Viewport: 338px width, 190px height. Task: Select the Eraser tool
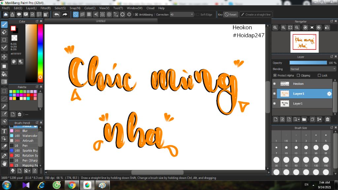pyautogui.click(x=4, y=32)
